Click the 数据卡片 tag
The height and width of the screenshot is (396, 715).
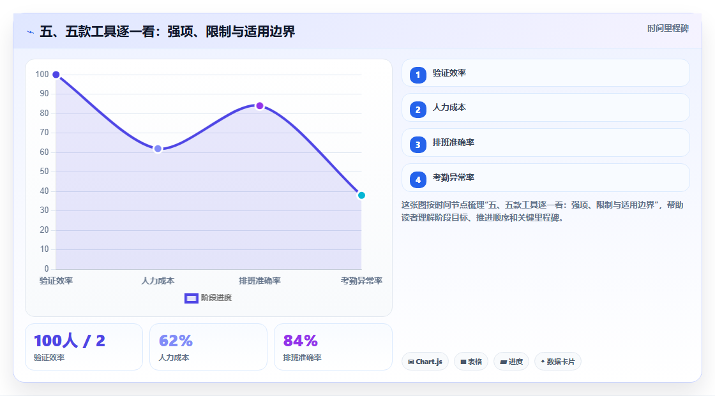coord(558,362)
